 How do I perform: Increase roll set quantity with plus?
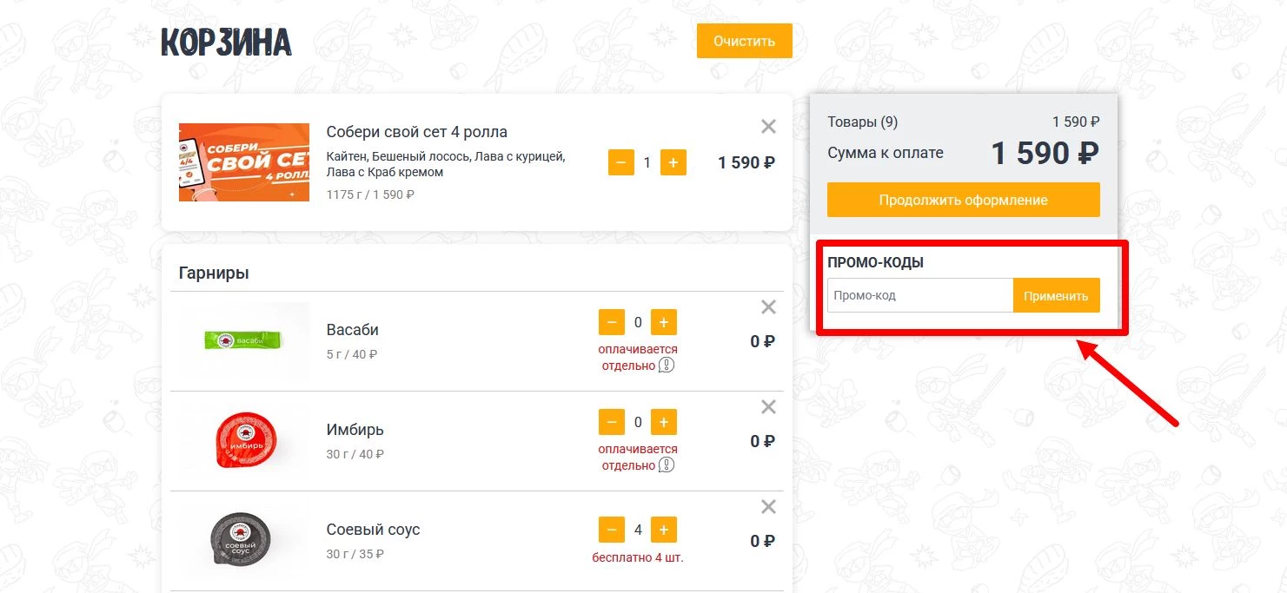tap(673, 162)
